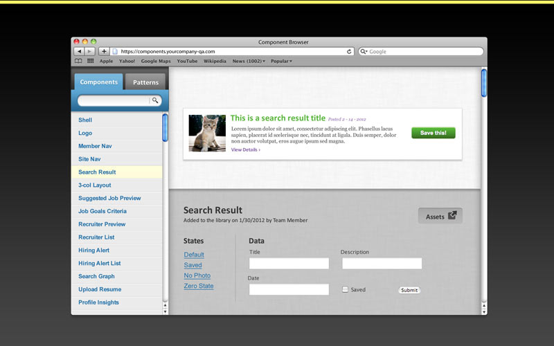The width and height of the screenshot is (554, 346).
Task: Select the Components tab
Action: pos(98,82)
